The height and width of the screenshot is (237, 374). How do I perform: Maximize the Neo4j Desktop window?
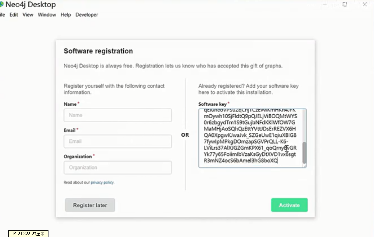345,4
